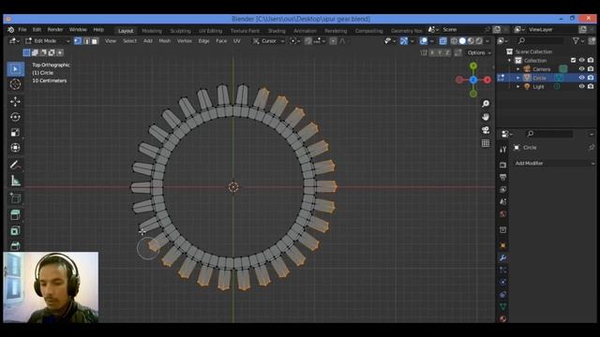Switch to the Modeling workspace tab

pos(152,31)
